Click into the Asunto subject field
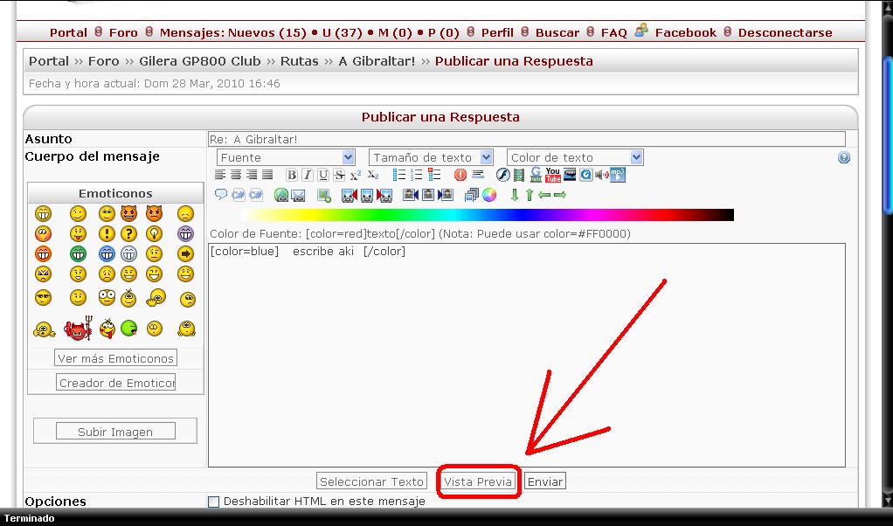This screenshot has height=526, width=893. tap(526, 139)
